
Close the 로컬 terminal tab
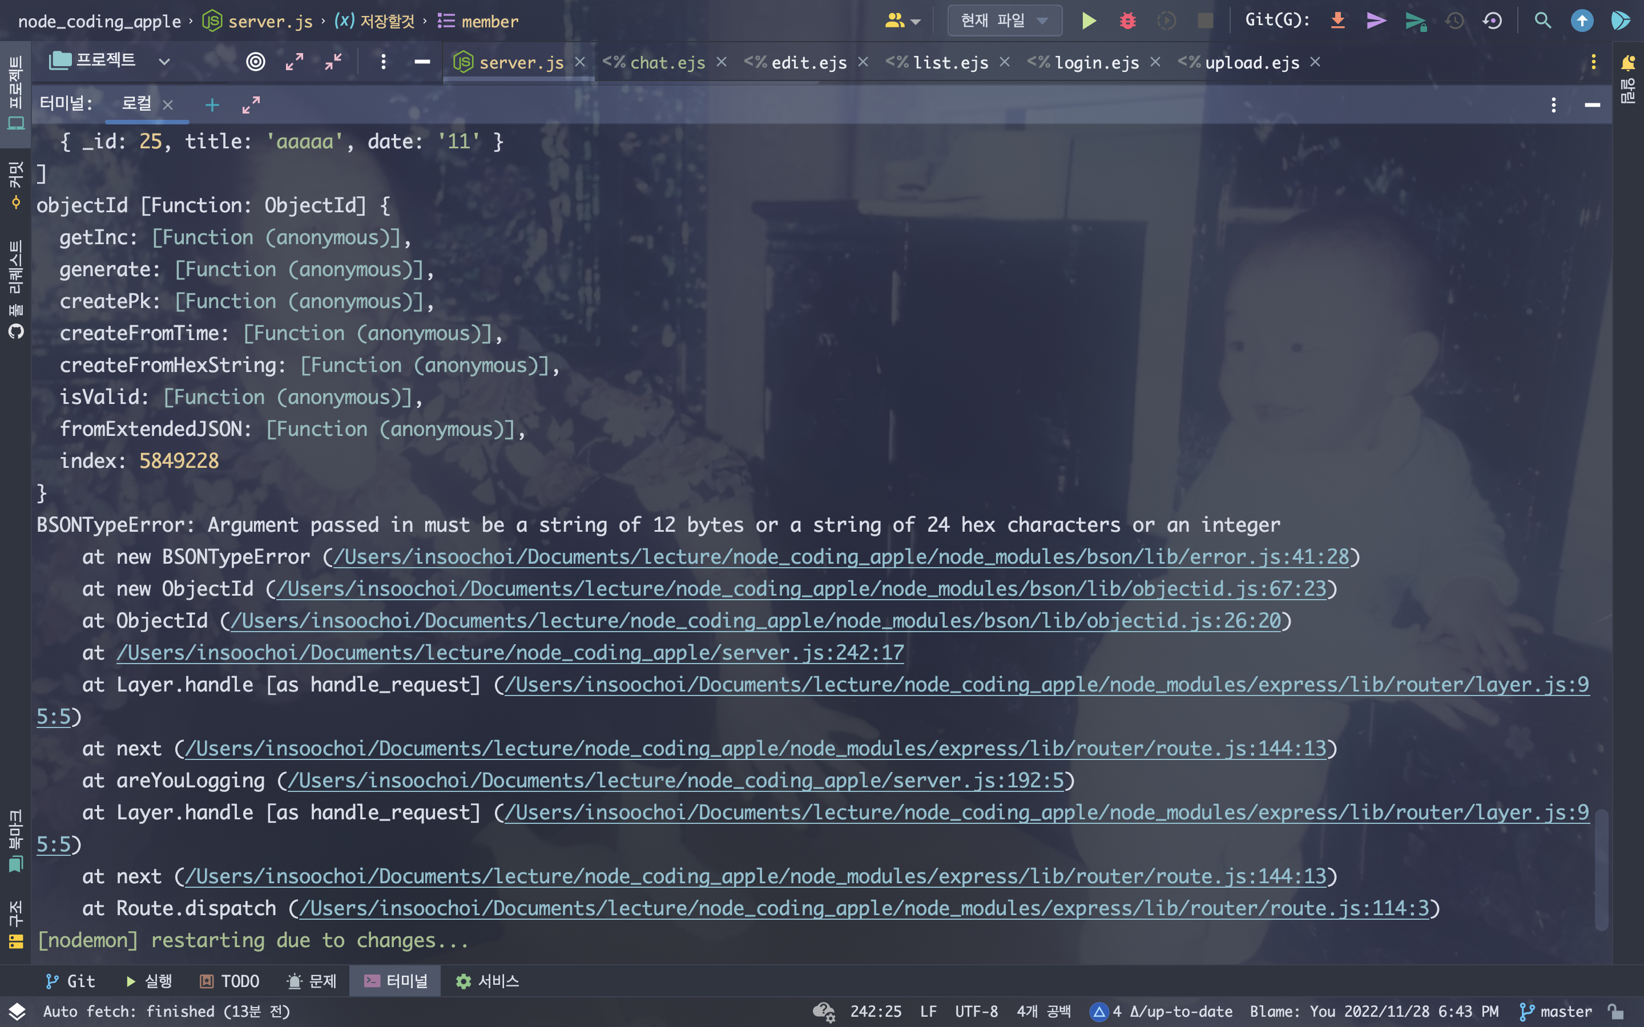pos(168,104)
